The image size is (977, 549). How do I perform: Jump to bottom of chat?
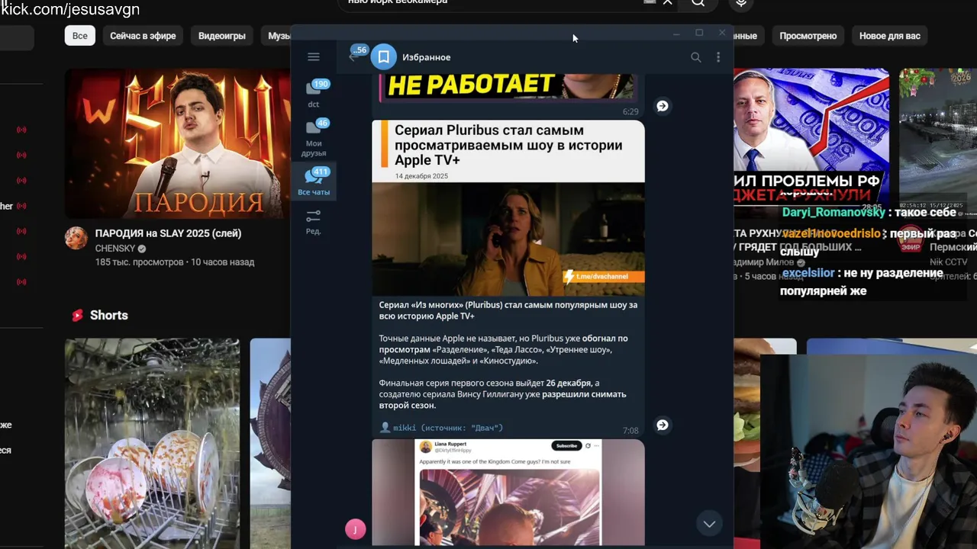click(x=709, y=524)
